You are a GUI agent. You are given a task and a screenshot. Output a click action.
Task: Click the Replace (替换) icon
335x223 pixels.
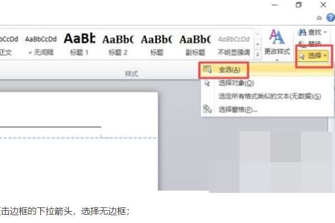pos(301,43)
